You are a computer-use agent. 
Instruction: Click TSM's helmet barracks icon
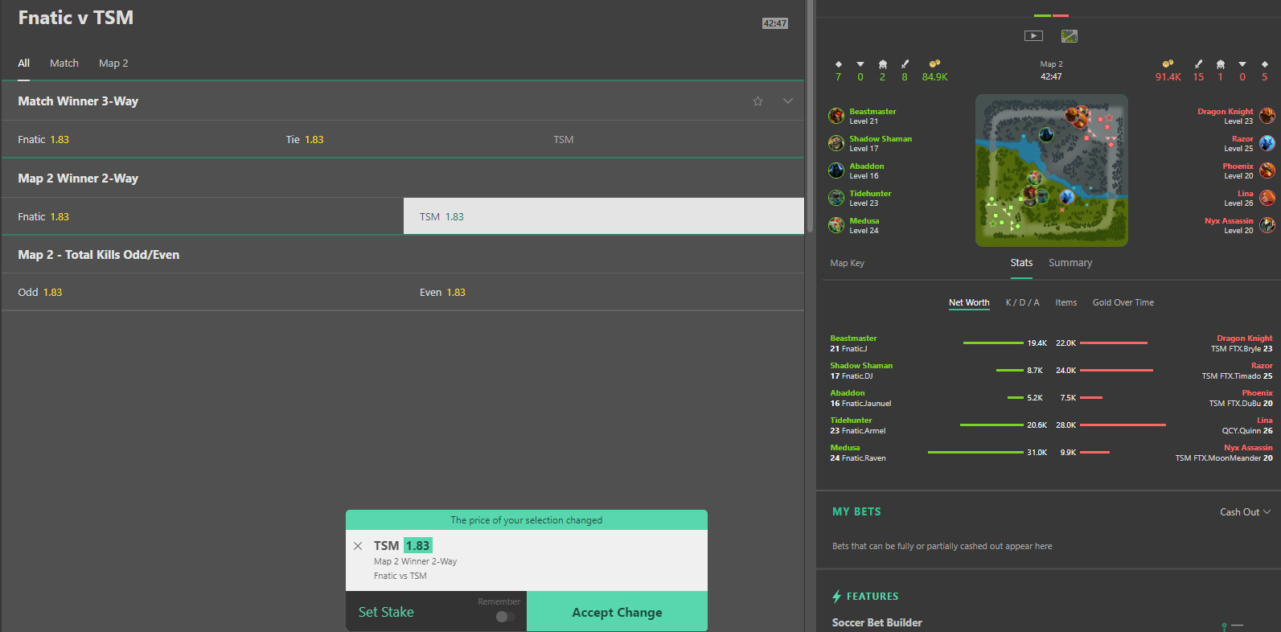tap(1221, 64)
